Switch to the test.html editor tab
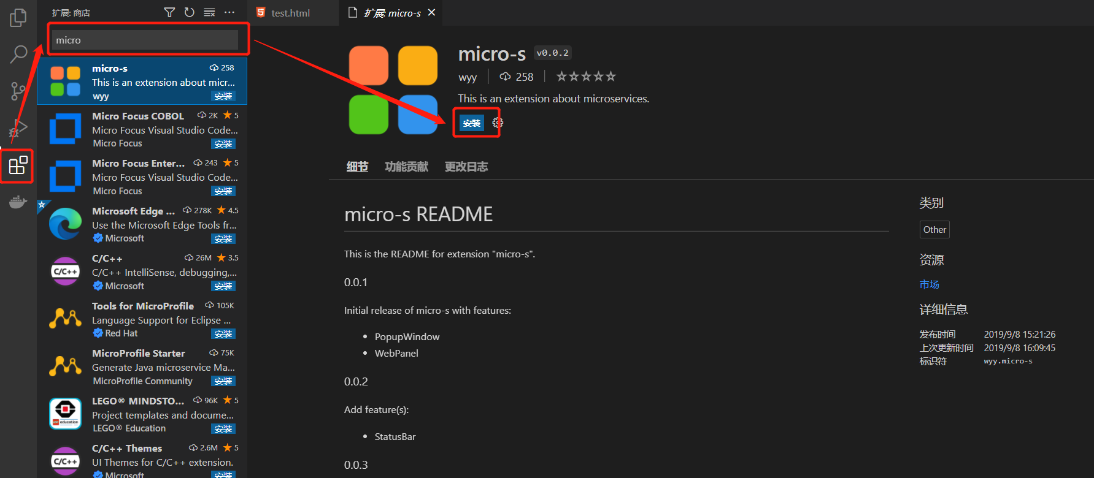 tap(293, 13)
